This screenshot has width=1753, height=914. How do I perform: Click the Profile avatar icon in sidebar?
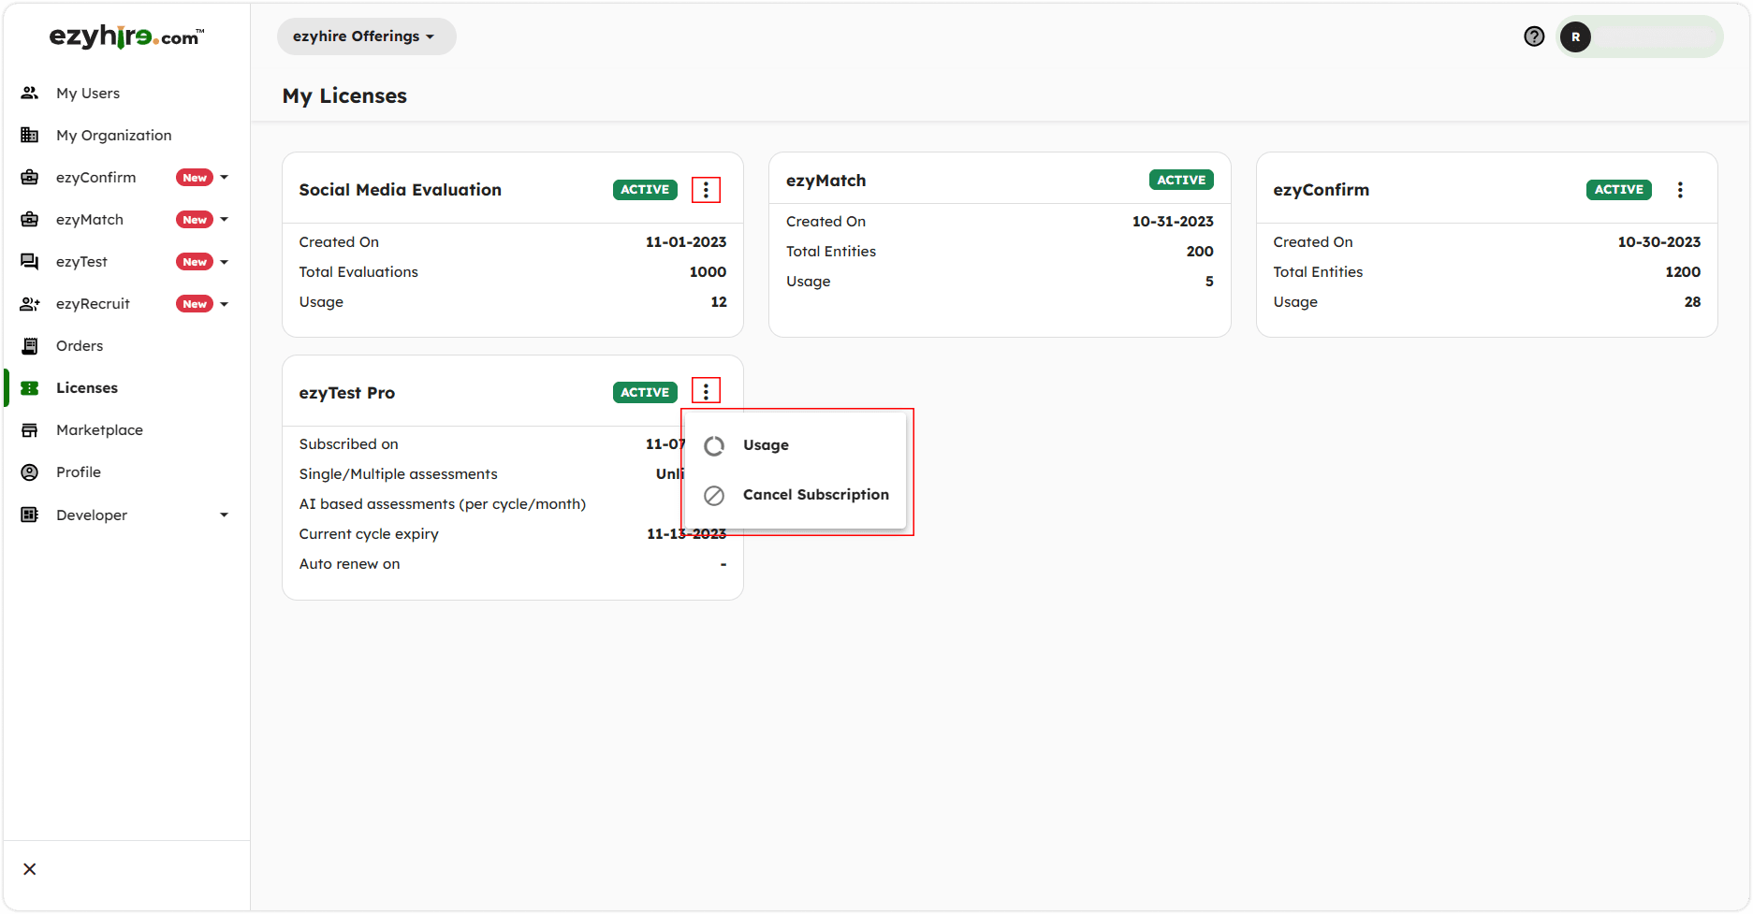tap(30, 472)
